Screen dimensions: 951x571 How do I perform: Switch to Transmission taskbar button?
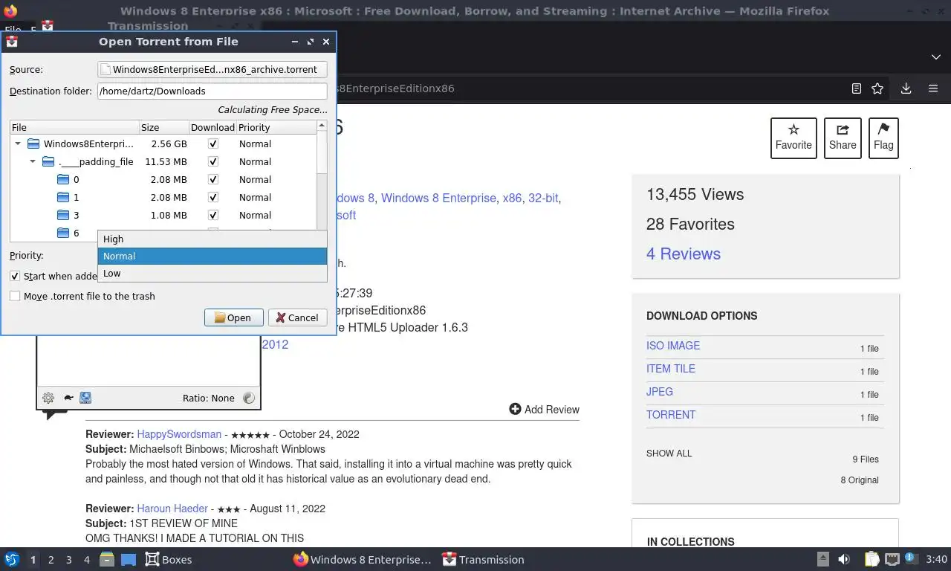pyautogui.click(x=483, y=559)
